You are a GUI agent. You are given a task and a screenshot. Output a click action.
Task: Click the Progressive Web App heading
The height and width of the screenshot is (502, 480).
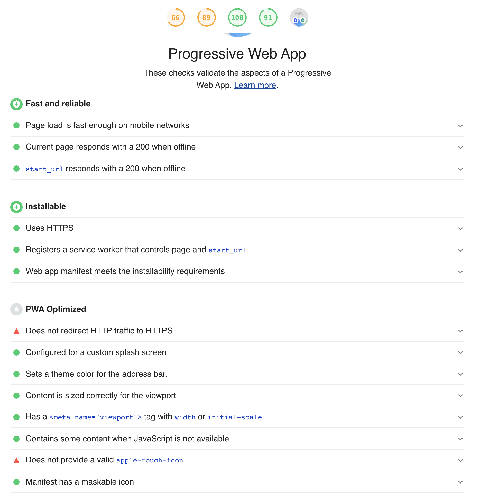237,54
